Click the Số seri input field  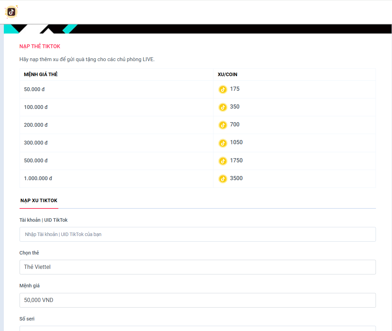(x=197, y=328)
